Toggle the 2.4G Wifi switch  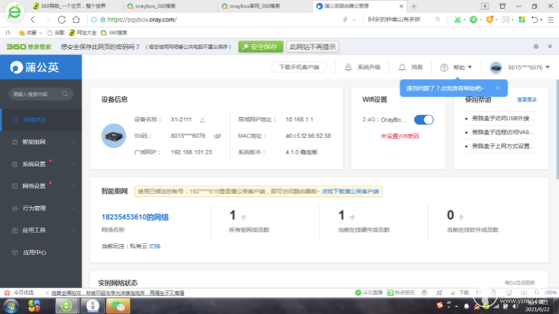point(423,119)
